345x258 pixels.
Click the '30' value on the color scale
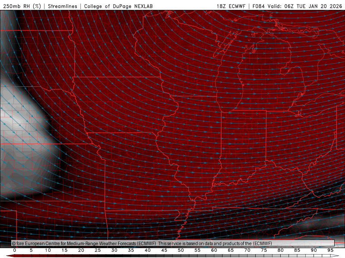click(114, 250)
